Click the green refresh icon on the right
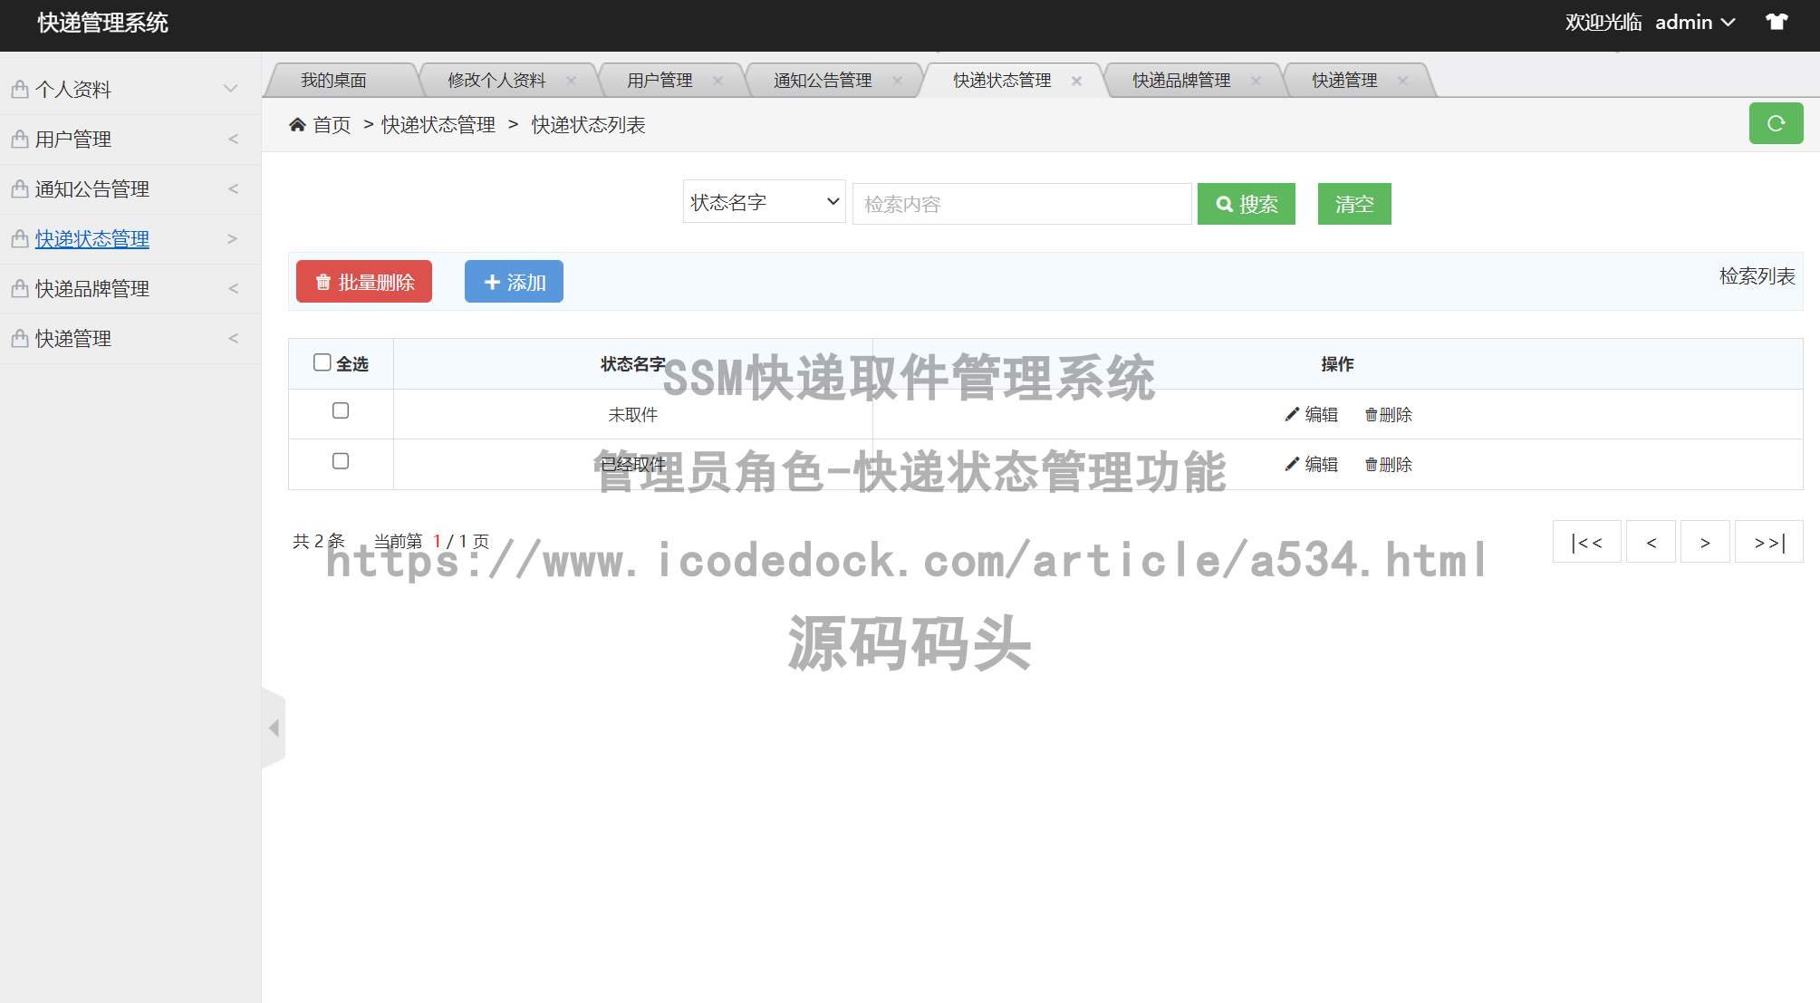Screen dimensions: 1820x1003 click(x=1775, y=123)
